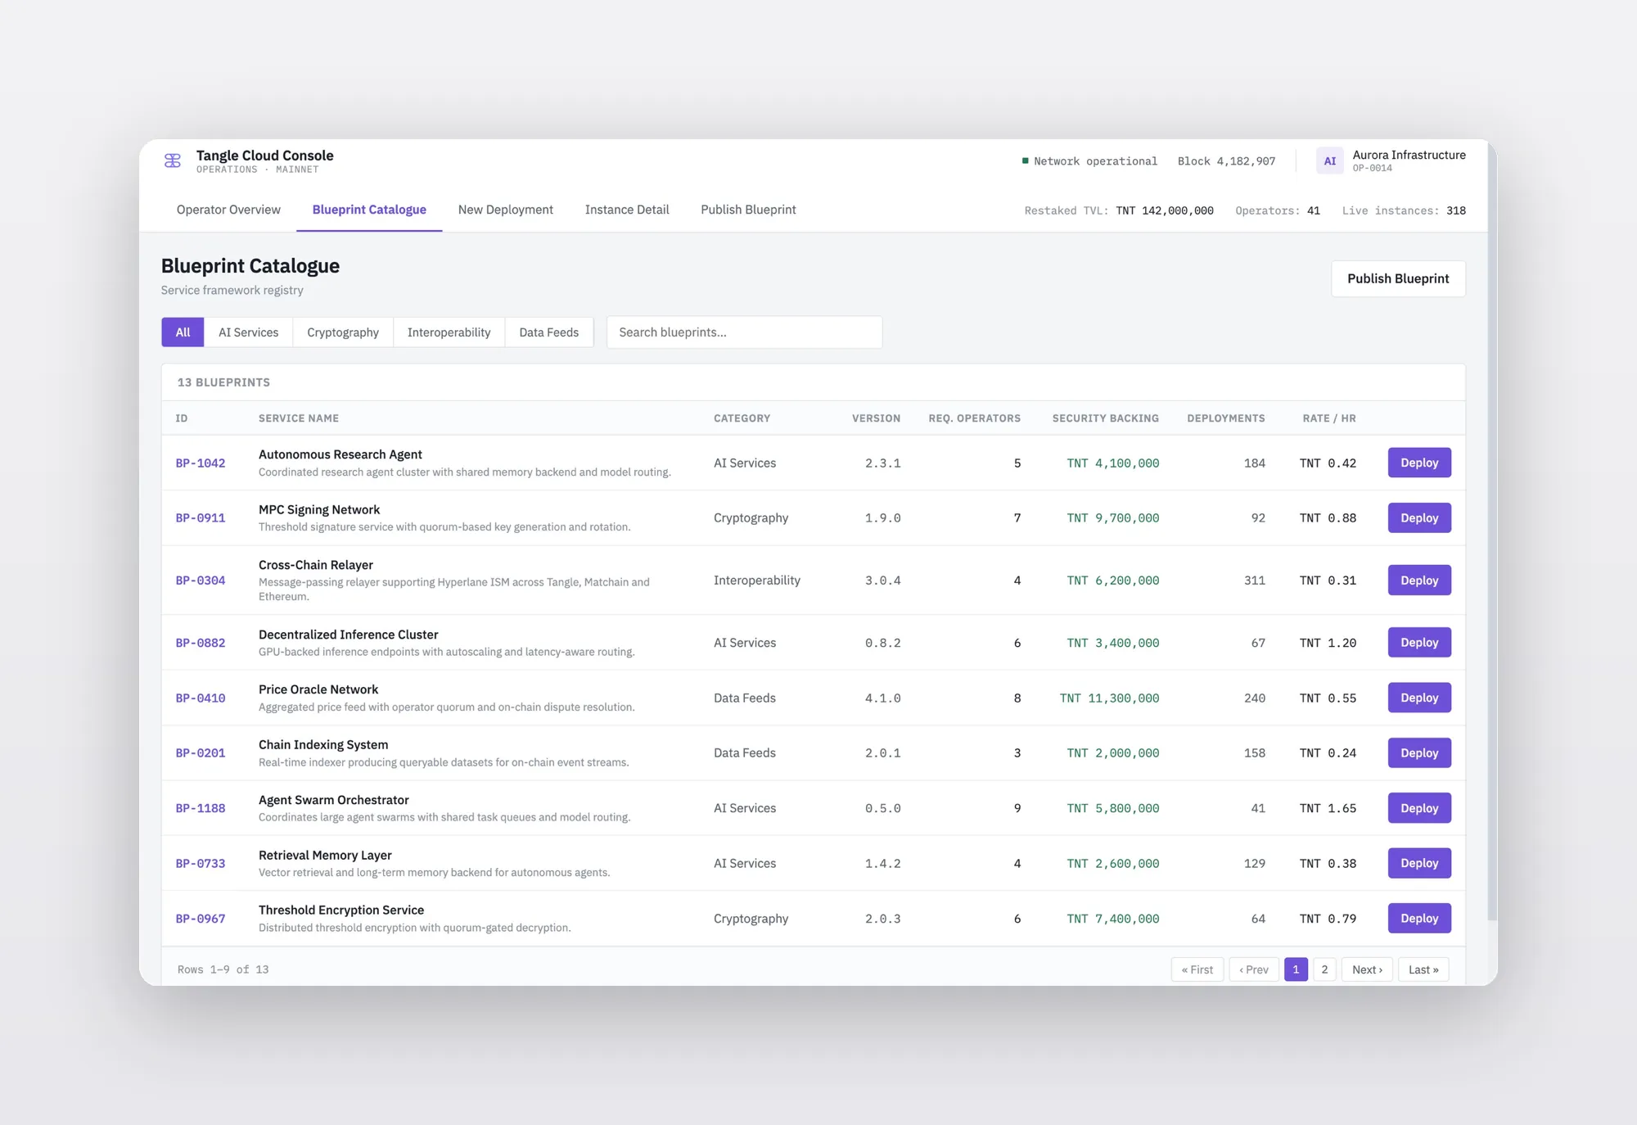Open blueprint ID BP-0882
The height and width of the screenshot is (1125, 1637).
tap(201, 643)
